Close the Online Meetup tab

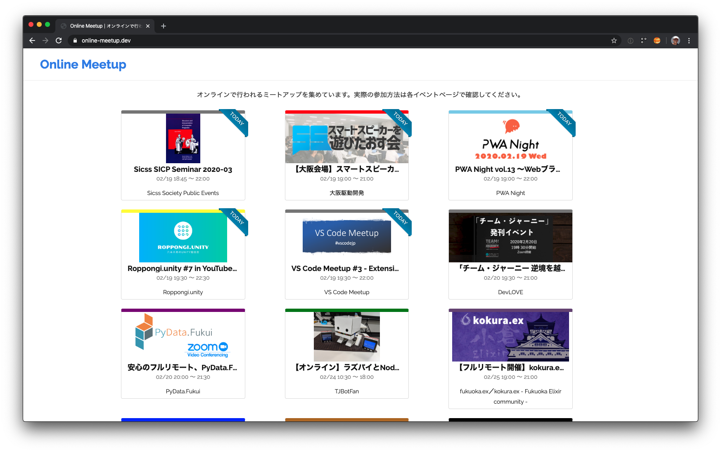click(148, 26)
